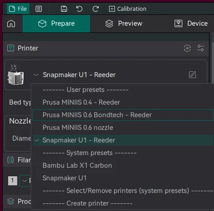Viewport: 214px width, 211px height.
Task: Click the User presets header text
Action: click(x=86, y=90)
